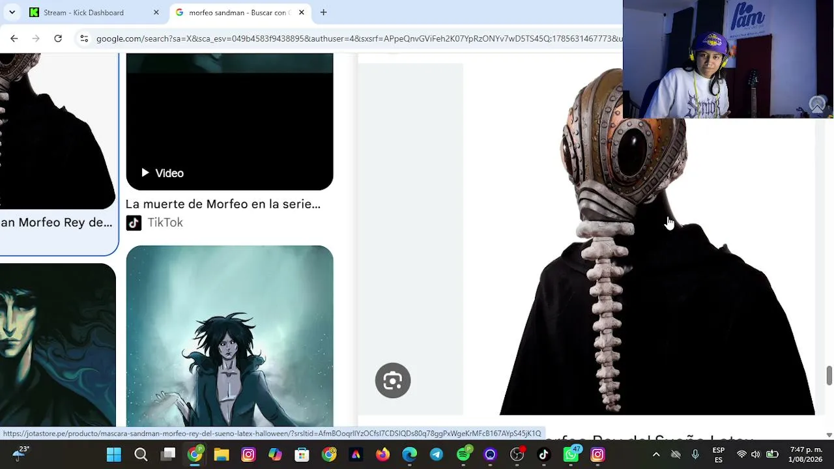This screenshot has height=469, width=834.
Task: View site information icon in address bar
Action: tap(84, 38)
